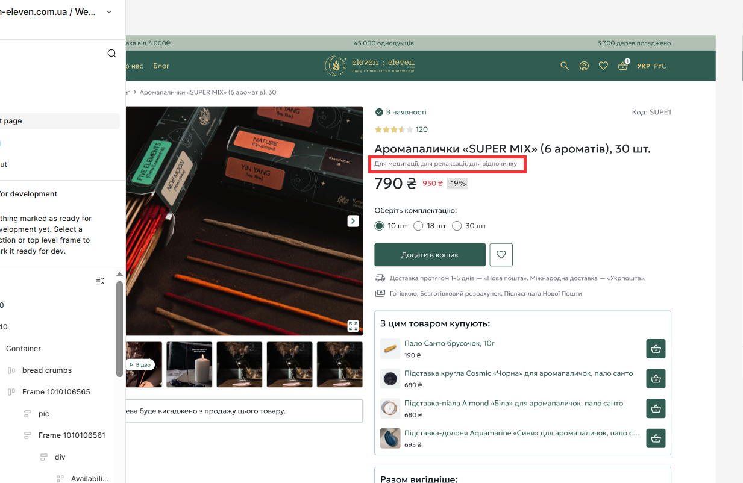Select the 10 шт radio option
The width and height of the screenshot is (743, 483).
(x=379, y=226)
